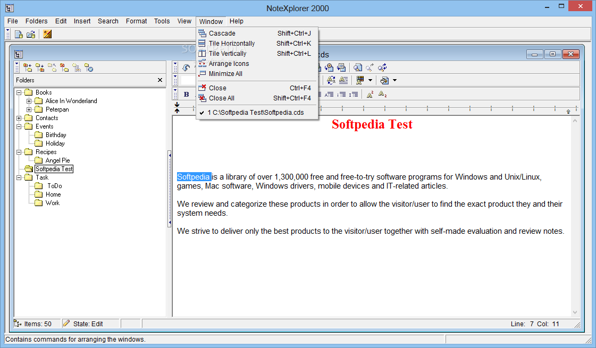Select the Work folder in tree
This screenshot has width=596, height=348.
[x=53, y=203]
